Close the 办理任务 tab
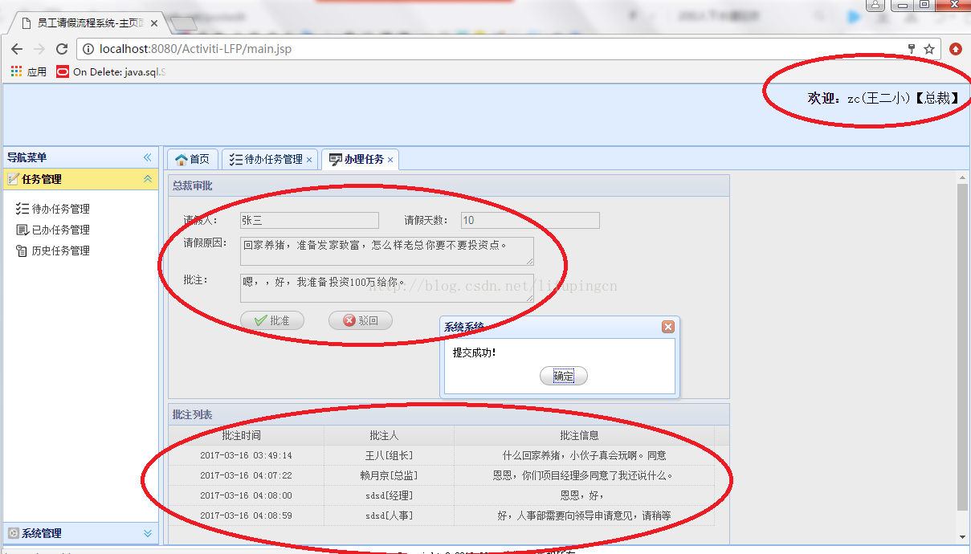This screenshot has width=971, height=554. coord(390,160)
